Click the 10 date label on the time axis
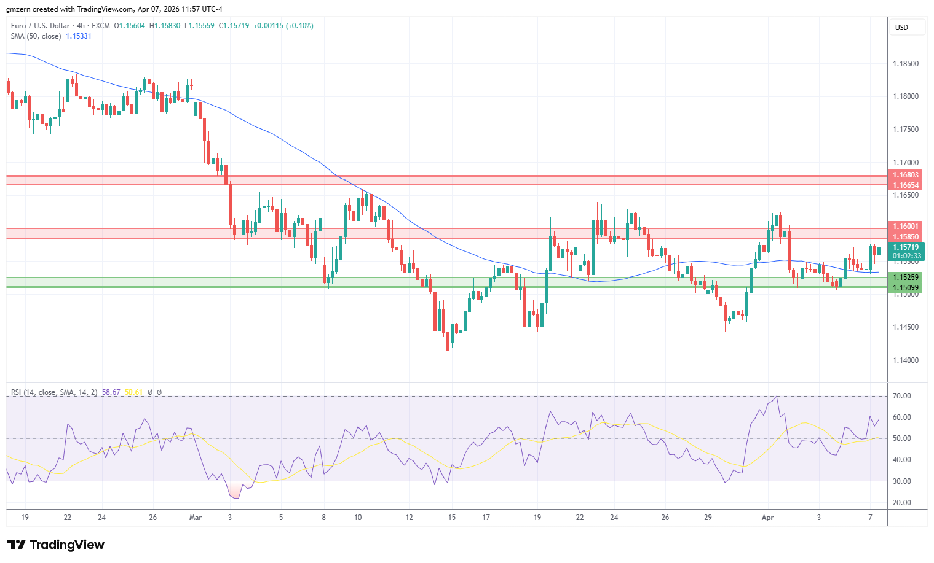Viewport: 934px width, 563px height. (358, 518)
